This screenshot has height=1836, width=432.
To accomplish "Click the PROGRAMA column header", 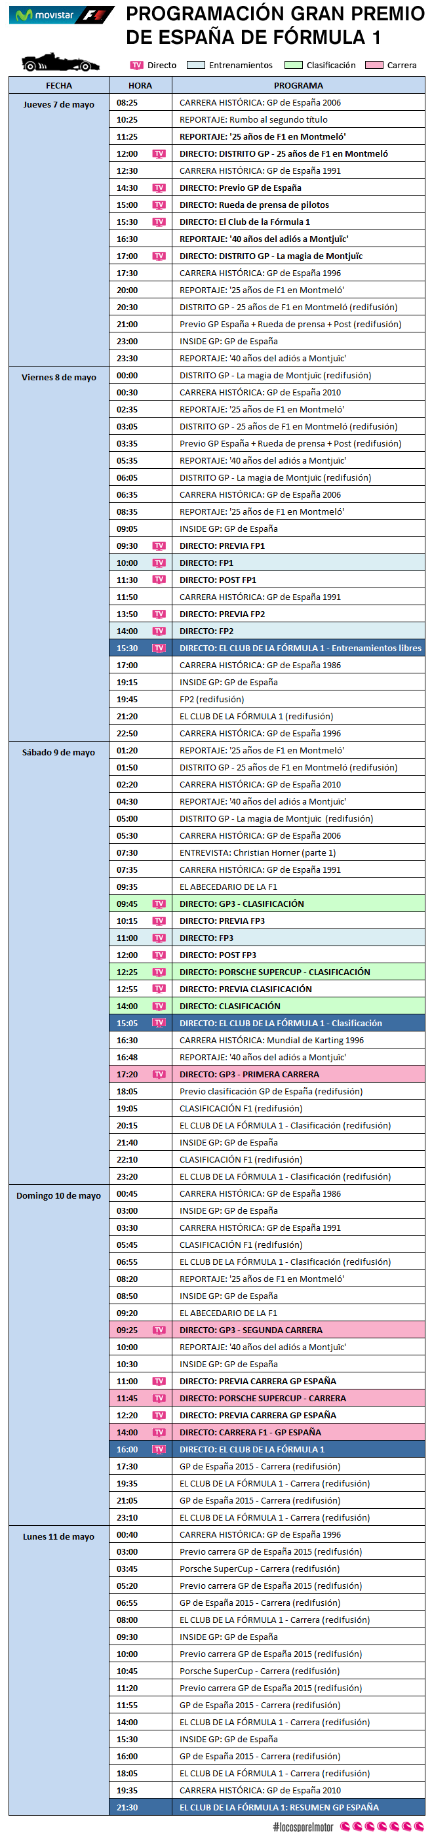I will point(299,85).
